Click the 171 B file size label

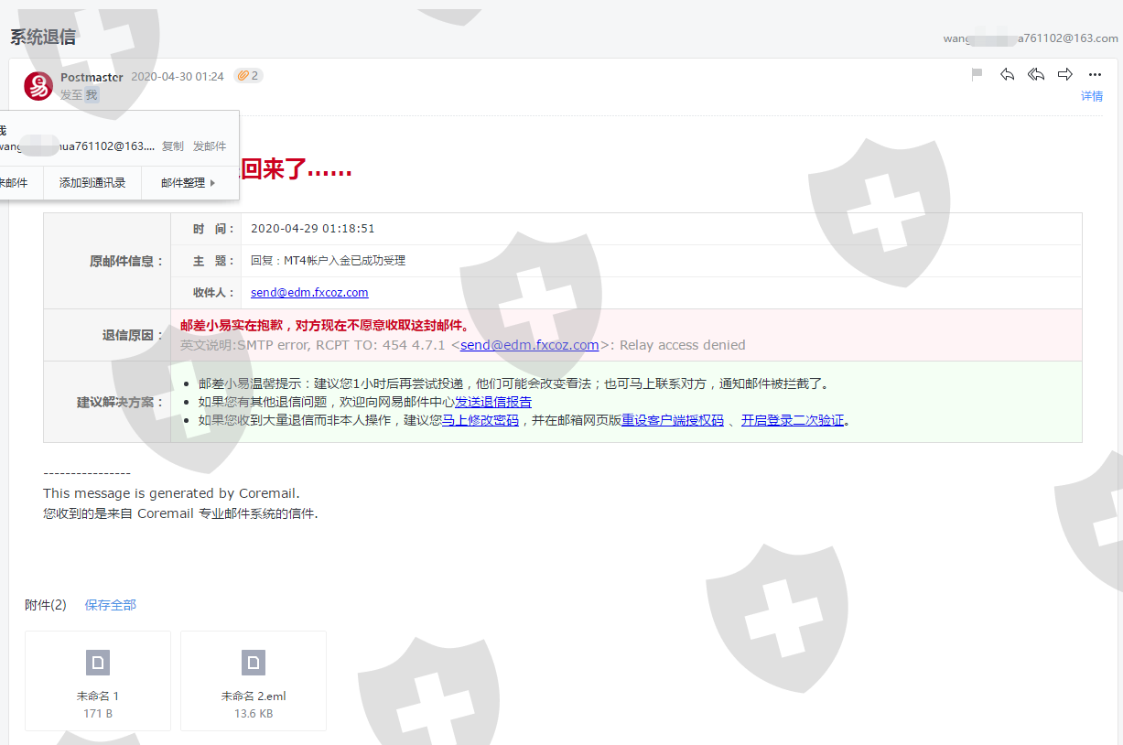(x=98, y=714)
